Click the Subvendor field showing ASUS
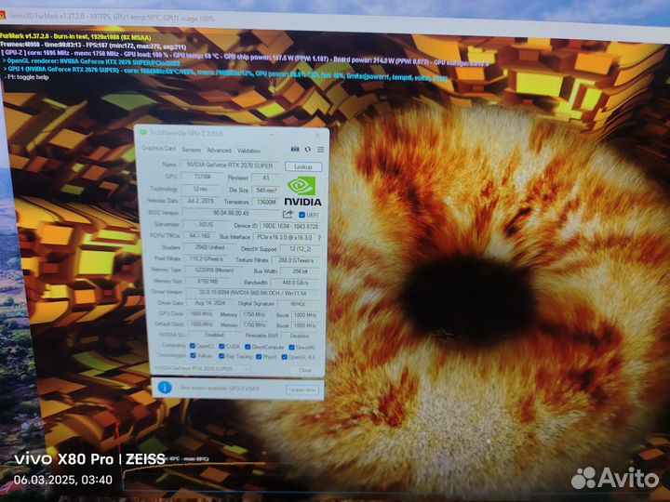Screen dimensions: 670x502 point(206,224)
